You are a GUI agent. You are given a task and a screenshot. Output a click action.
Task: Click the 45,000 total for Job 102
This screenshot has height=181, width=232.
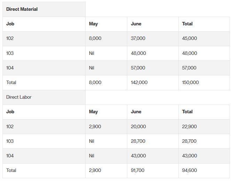pos(189,39)
